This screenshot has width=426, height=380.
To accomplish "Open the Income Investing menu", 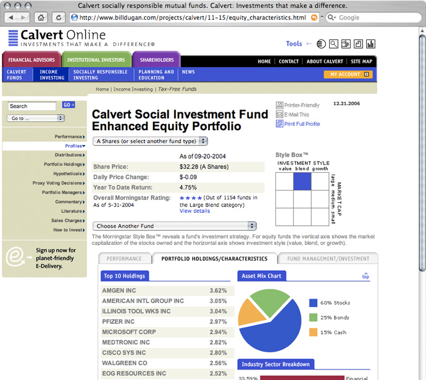I will (x=52, y=75).
